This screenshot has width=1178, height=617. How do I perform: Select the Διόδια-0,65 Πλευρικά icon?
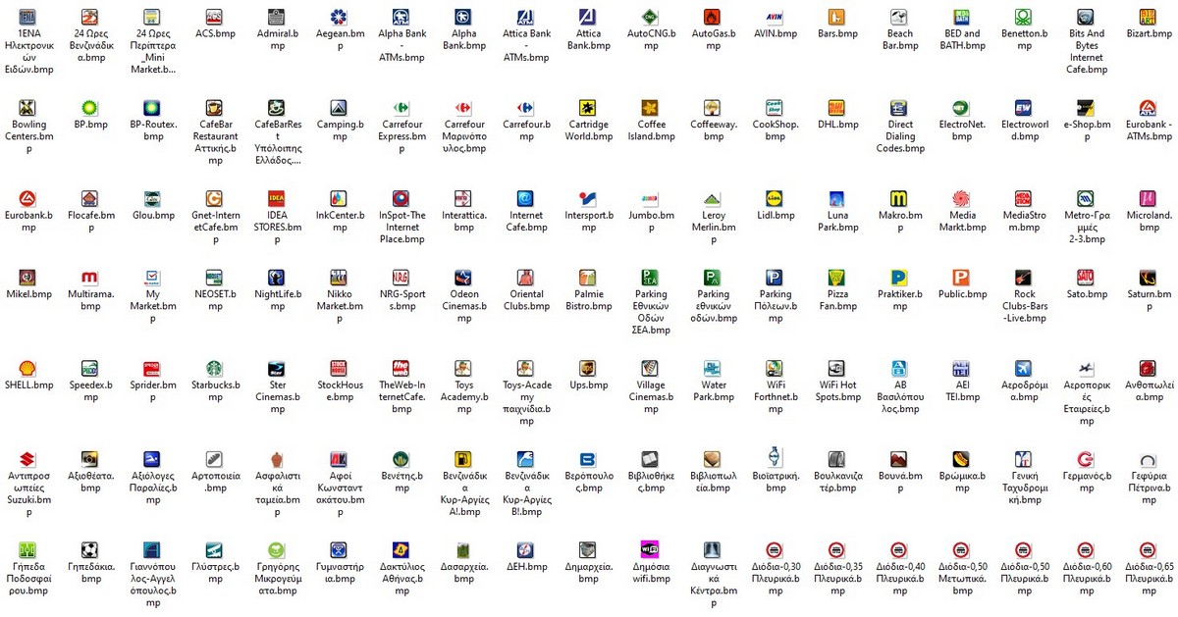tap(1148, 550)
